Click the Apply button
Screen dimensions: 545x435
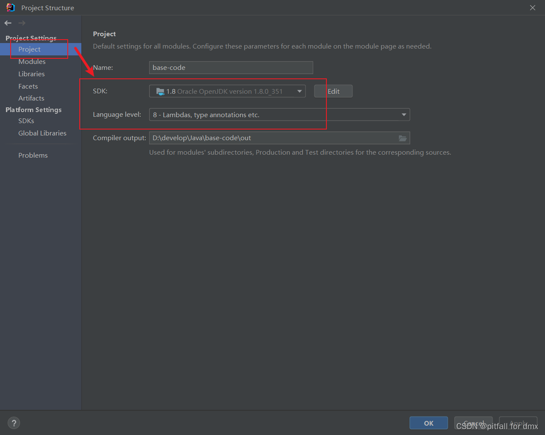point(518,423)
